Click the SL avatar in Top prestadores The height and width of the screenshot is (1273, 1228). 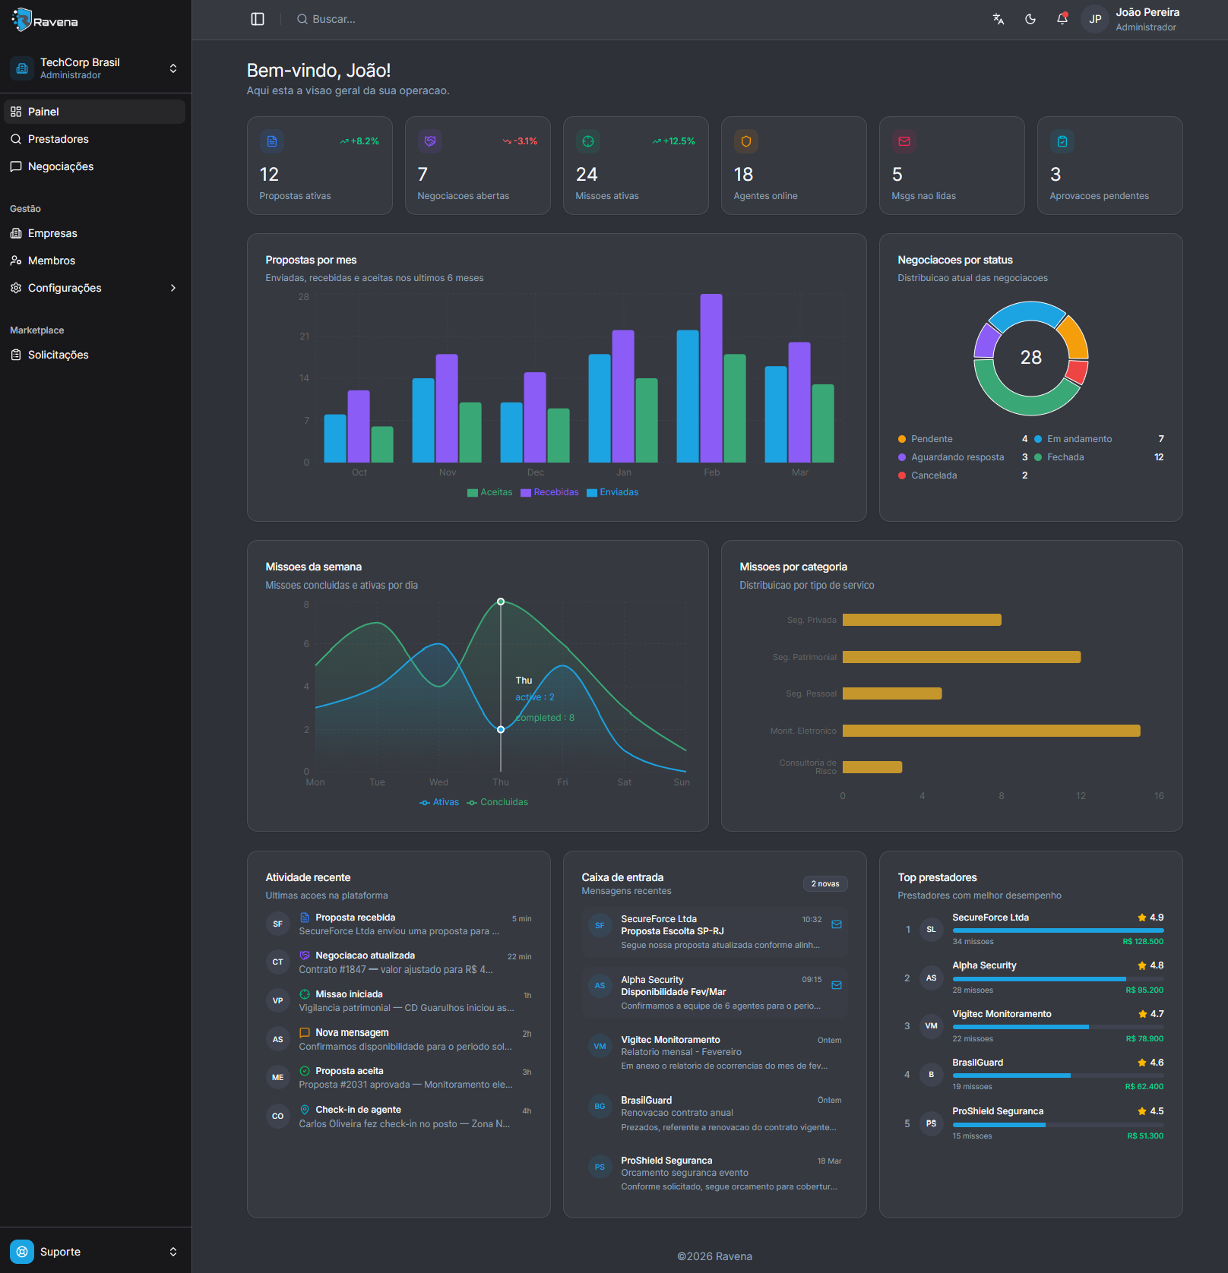(x=932, y=930)
